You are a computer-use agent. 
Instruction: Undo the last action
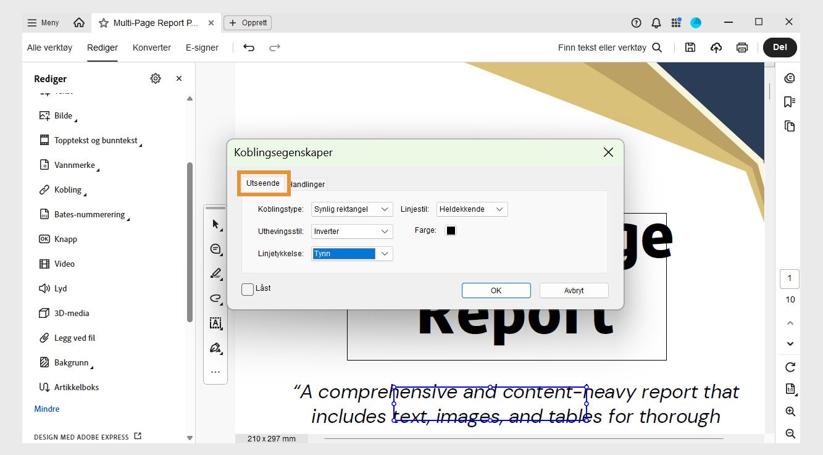pyautogui.click(x=249, y=48)
